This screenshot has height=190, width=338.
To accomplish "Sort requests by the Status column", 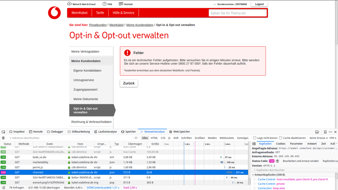I will [7, 144].
